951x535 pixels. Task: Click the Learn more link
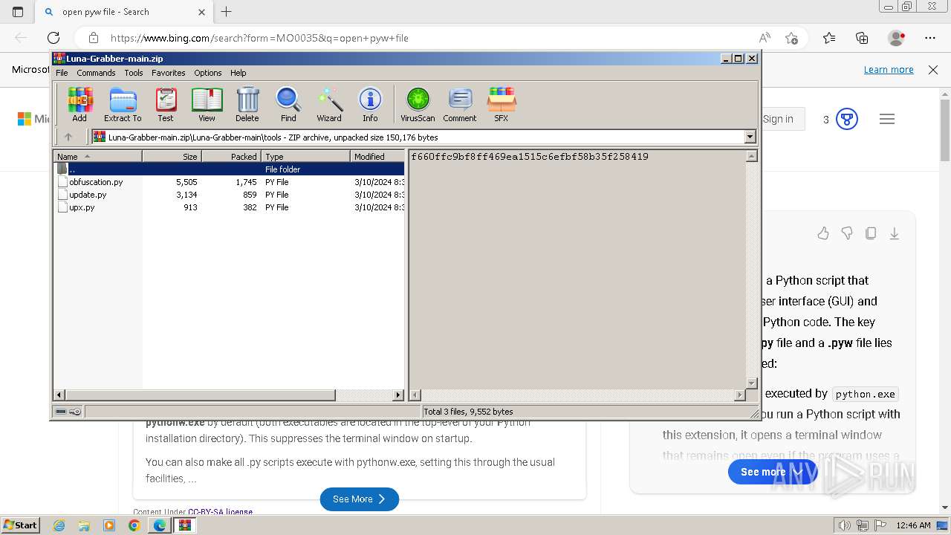coord(889,70)
